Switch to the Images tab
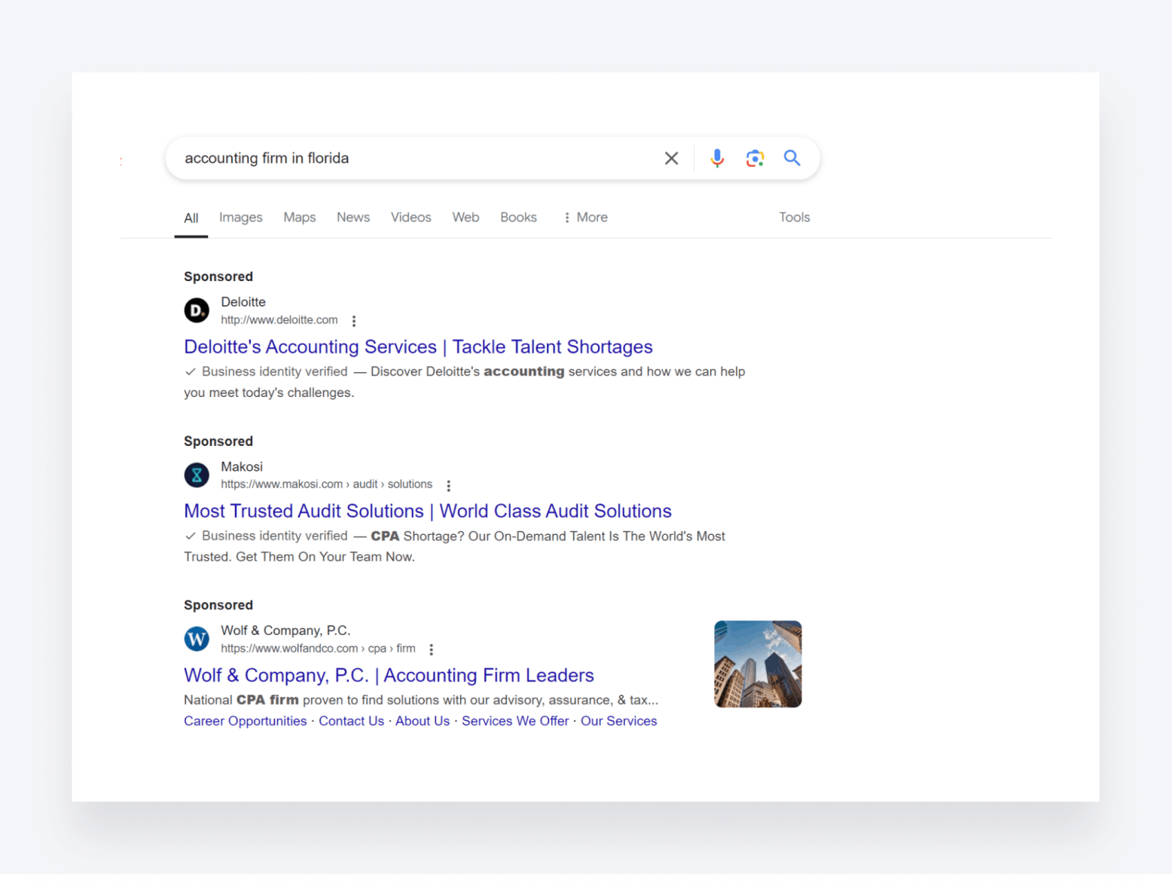 [241, 218]
